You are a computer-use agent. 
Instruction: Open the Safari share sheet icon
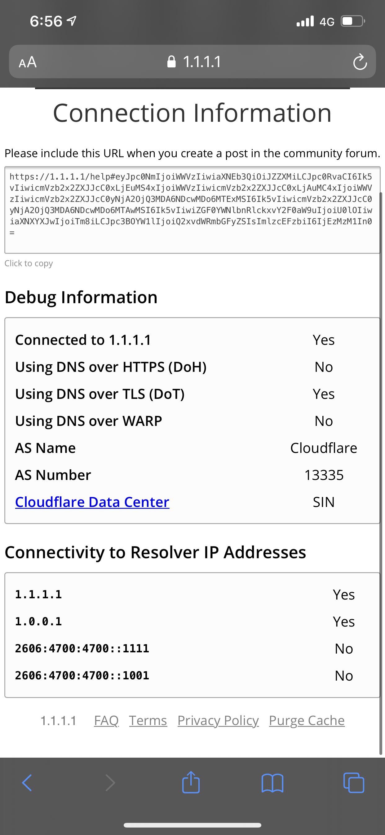191,782
